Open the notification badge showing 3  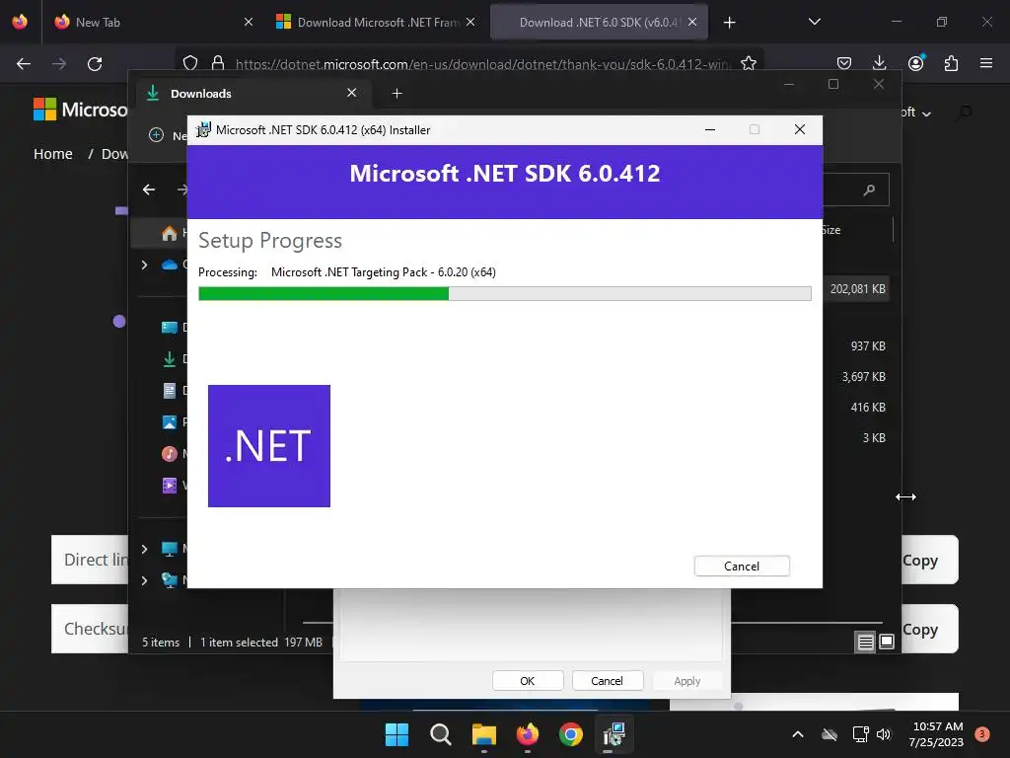click(982, 733)
